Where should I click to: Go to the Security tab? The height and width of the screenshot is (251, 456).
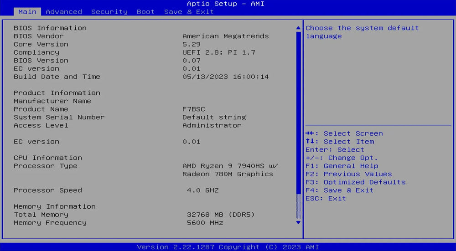(x=109, y=12)
